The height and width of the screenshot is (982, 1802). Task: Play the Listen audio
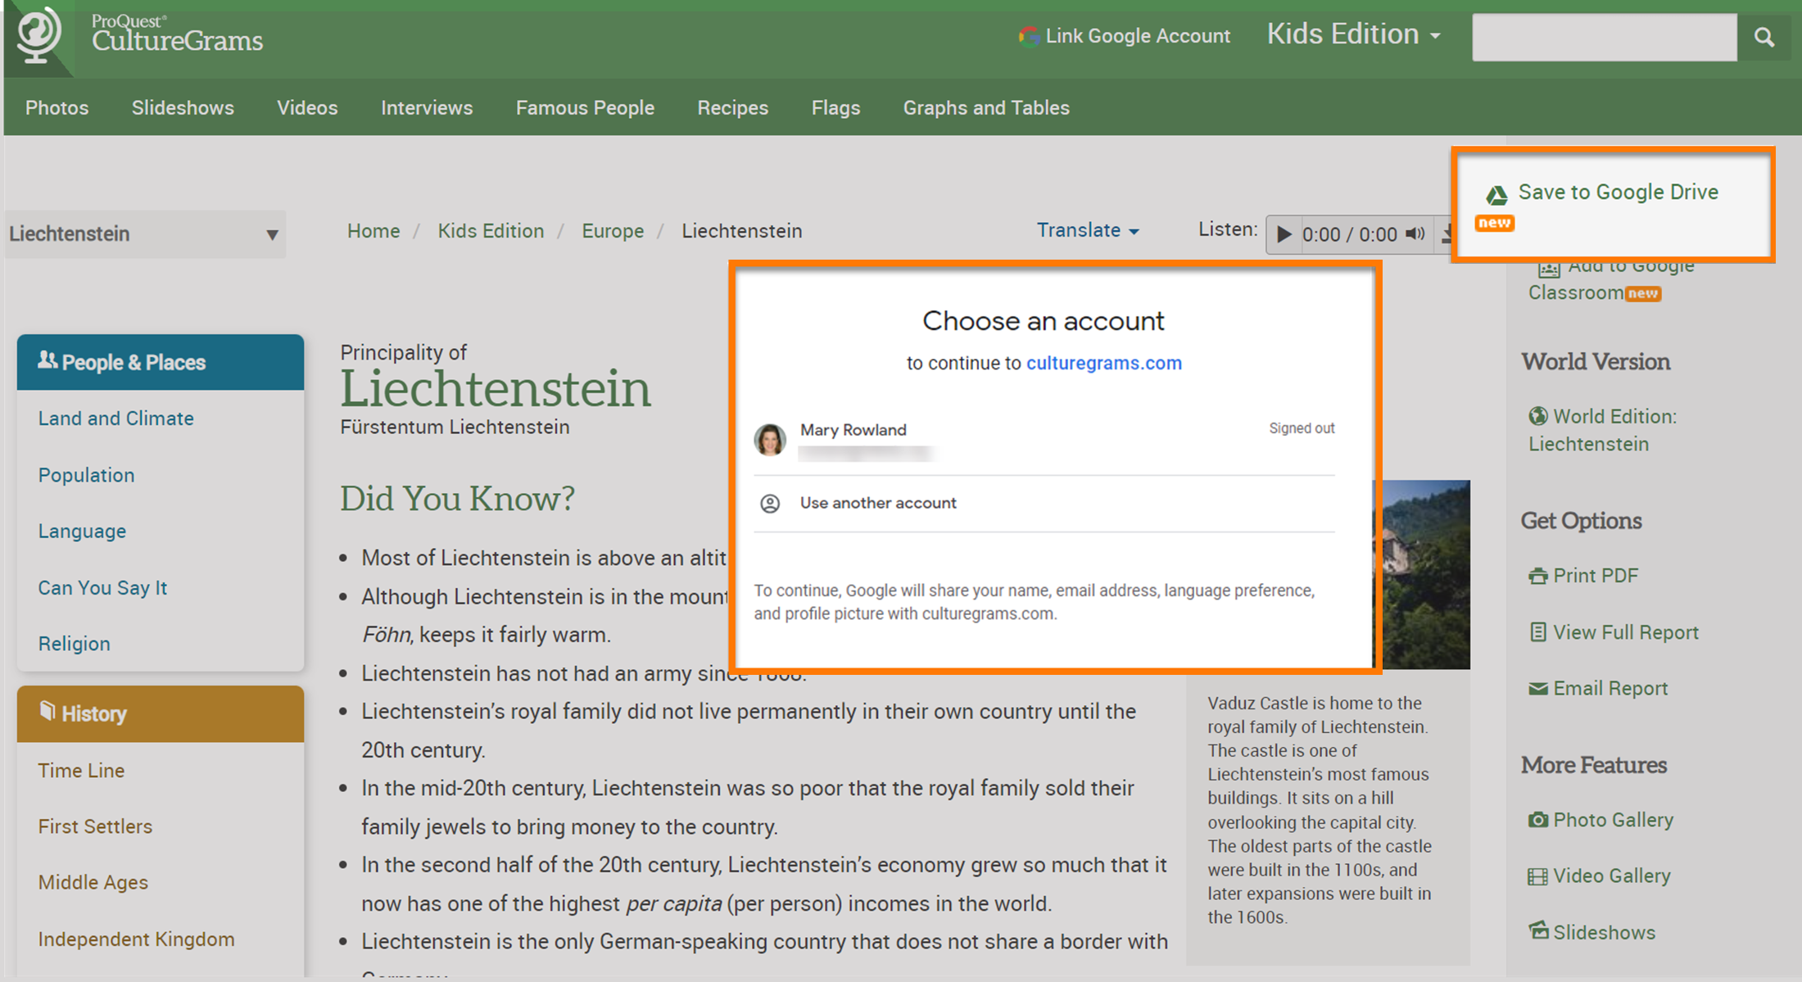(1284, 234)
